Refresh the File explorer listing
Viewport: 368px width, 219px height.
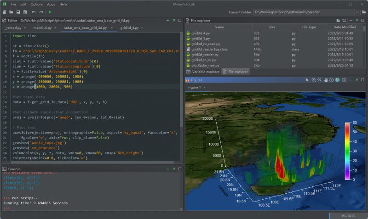pos(344,20)
